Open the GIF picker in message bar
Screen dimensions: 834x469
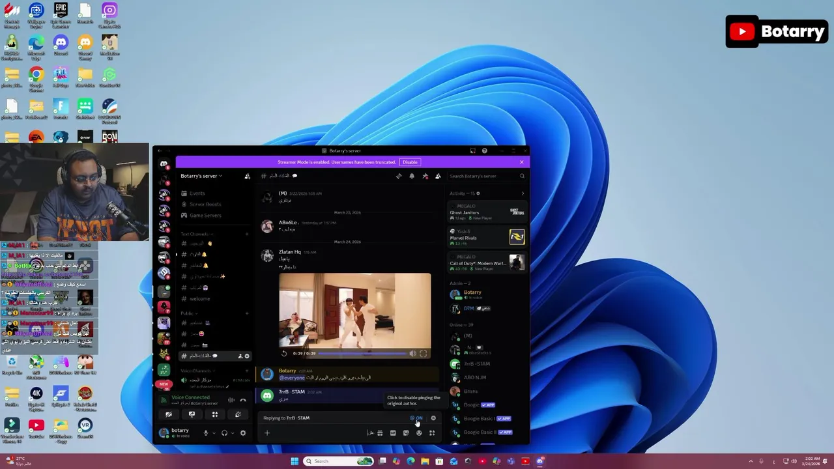pyautogui.click(x=393, y=433)
